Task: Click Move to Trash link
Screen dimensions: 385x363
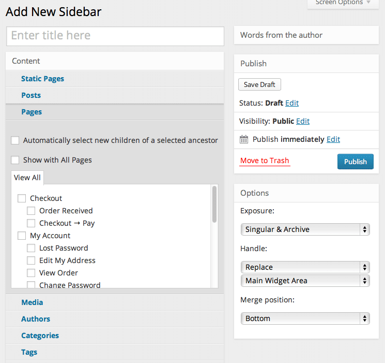Action: tap(265, 161)
